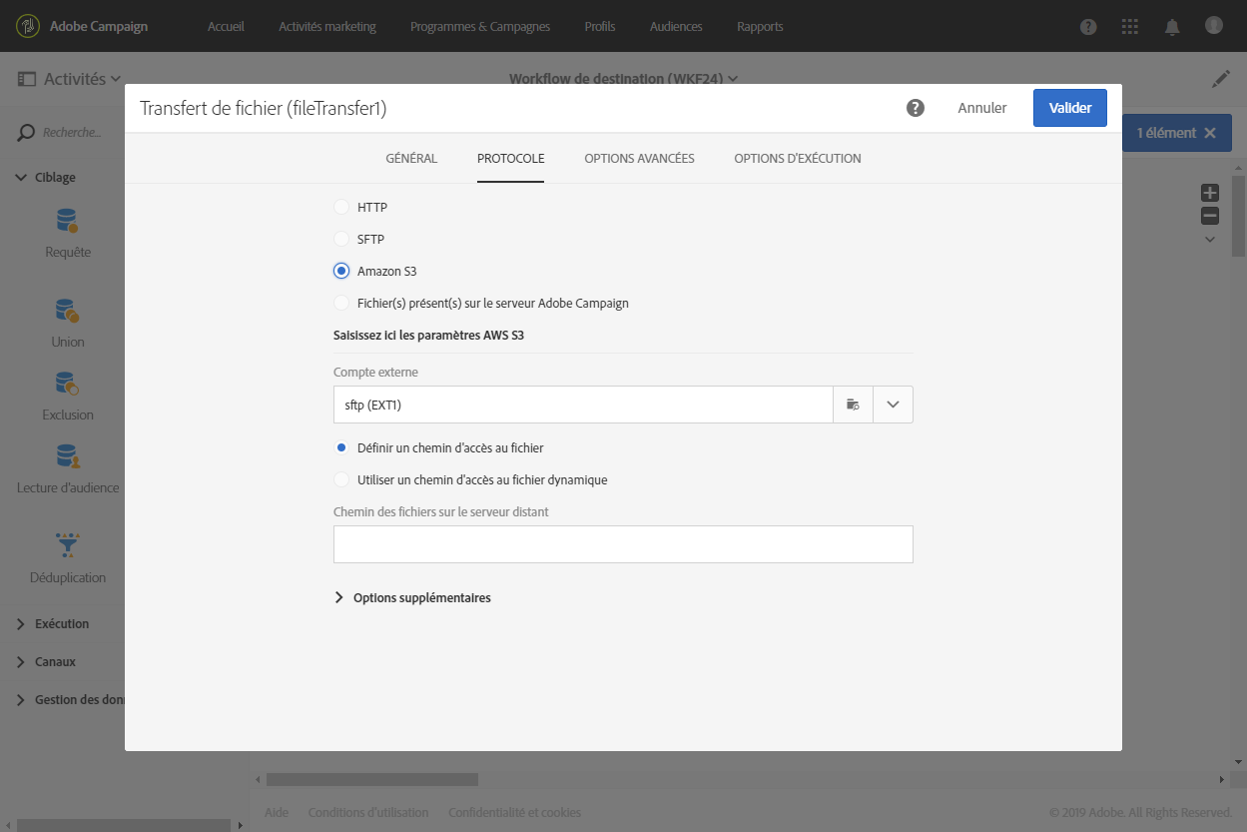This screenshot has width=1247, height=832.
Task: Switch to the OPTIONS D'EXÉCUTION tab
Action: point(798,159)
